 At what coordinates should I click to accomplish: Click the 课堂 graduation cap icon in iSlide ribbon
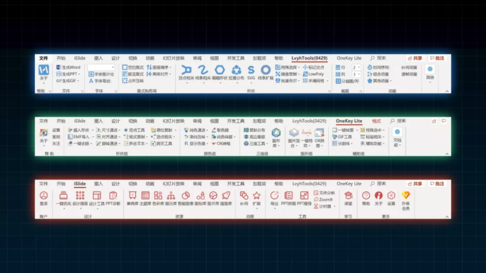pos(348,195)
